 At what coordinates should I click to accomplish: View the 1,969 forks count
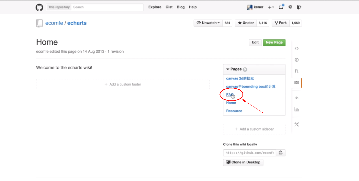click(x=296, y=23)
